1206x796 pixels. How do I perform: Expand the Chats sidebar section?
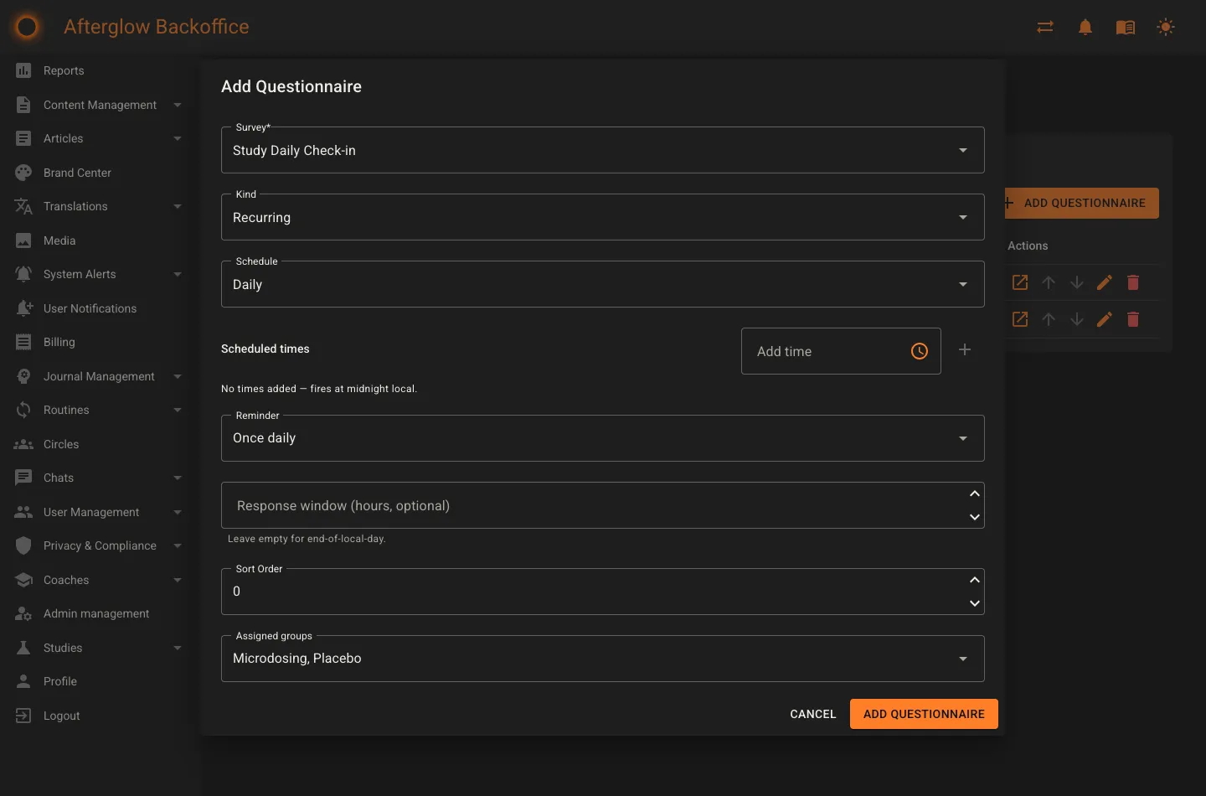click(178, 478)
